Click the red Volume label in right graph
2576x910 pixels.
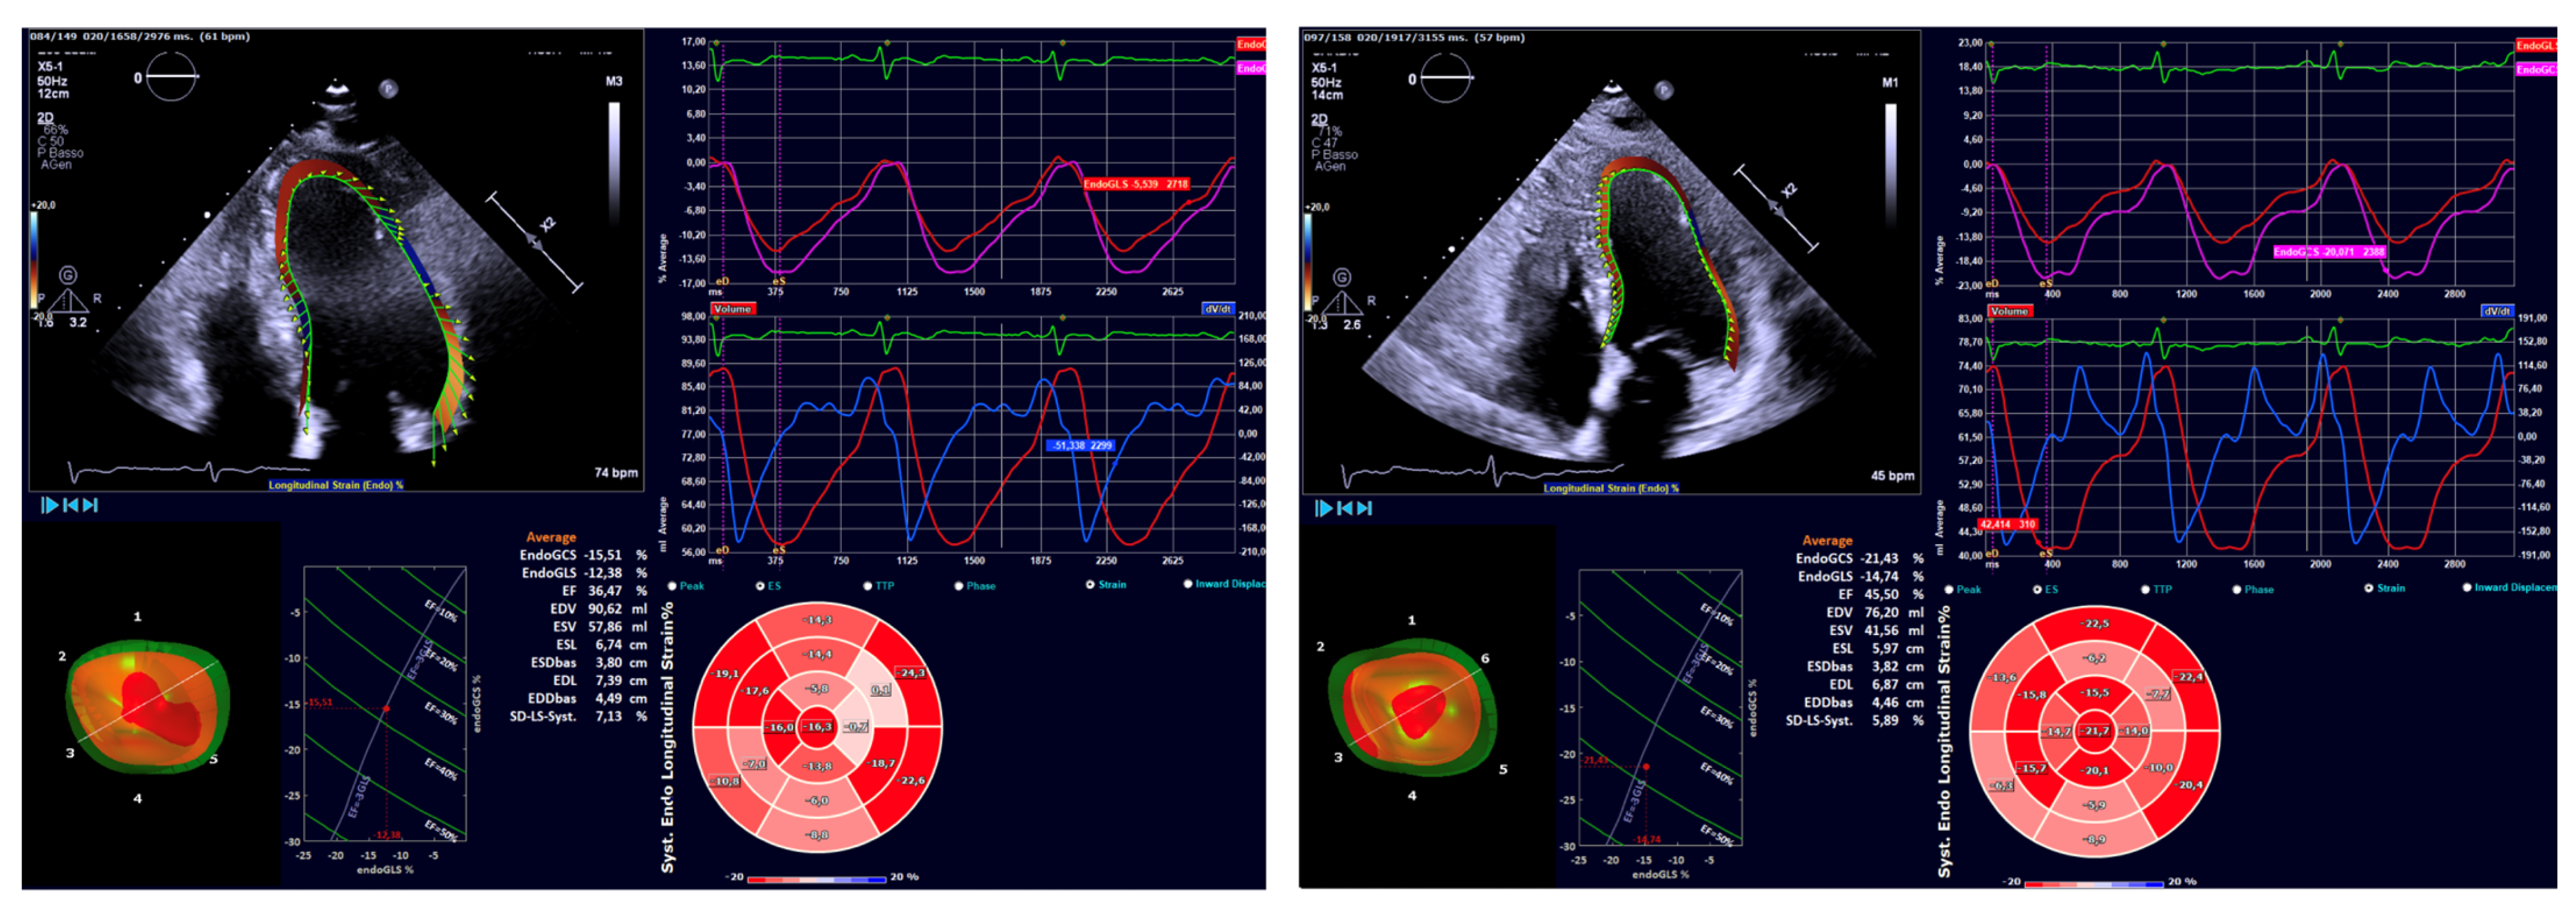point(2009,312)
